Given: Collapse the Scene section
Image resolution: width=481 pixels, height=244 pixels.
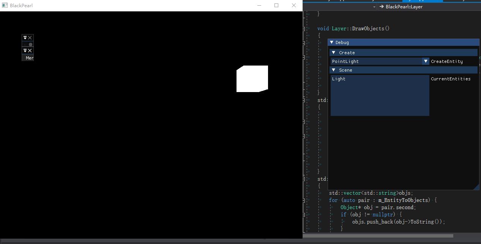Looking at the screenshot, I should pos(334,70).
